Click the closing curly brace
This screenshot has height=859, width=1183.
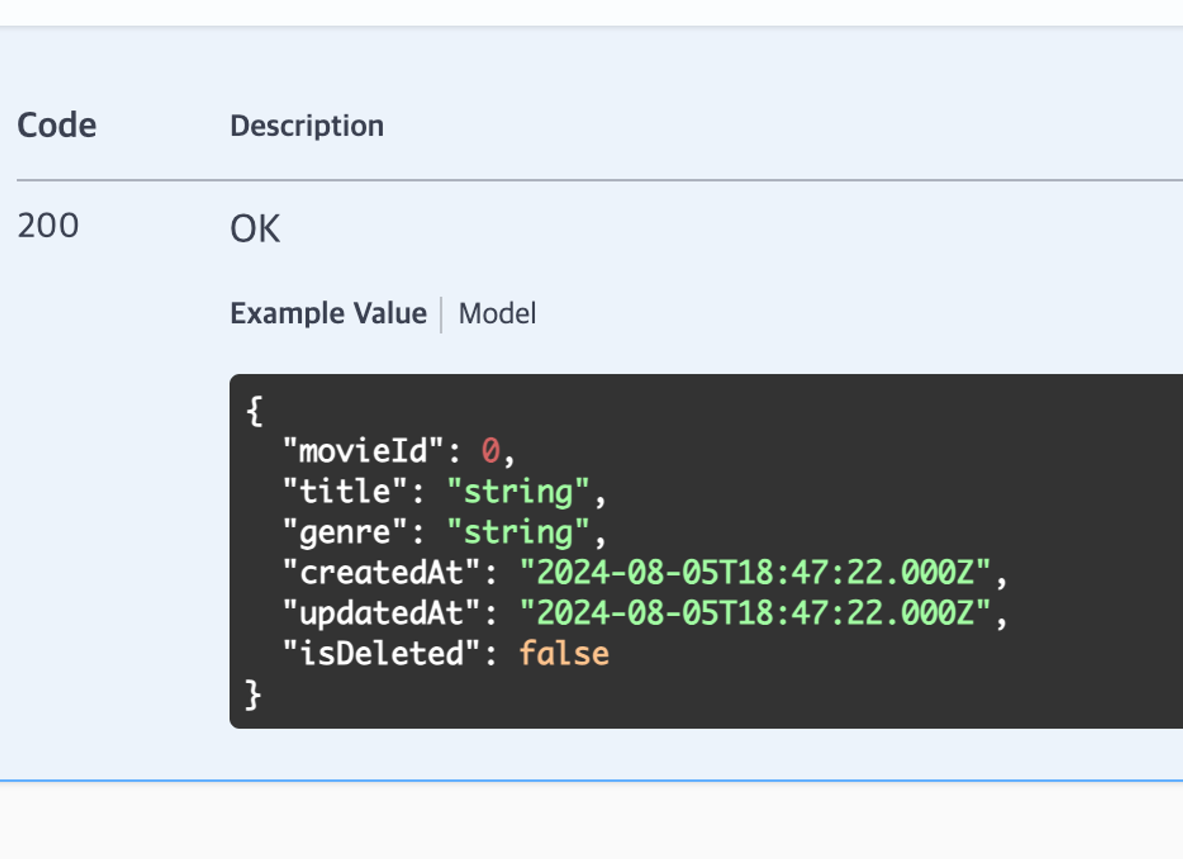tap(253, 695)
